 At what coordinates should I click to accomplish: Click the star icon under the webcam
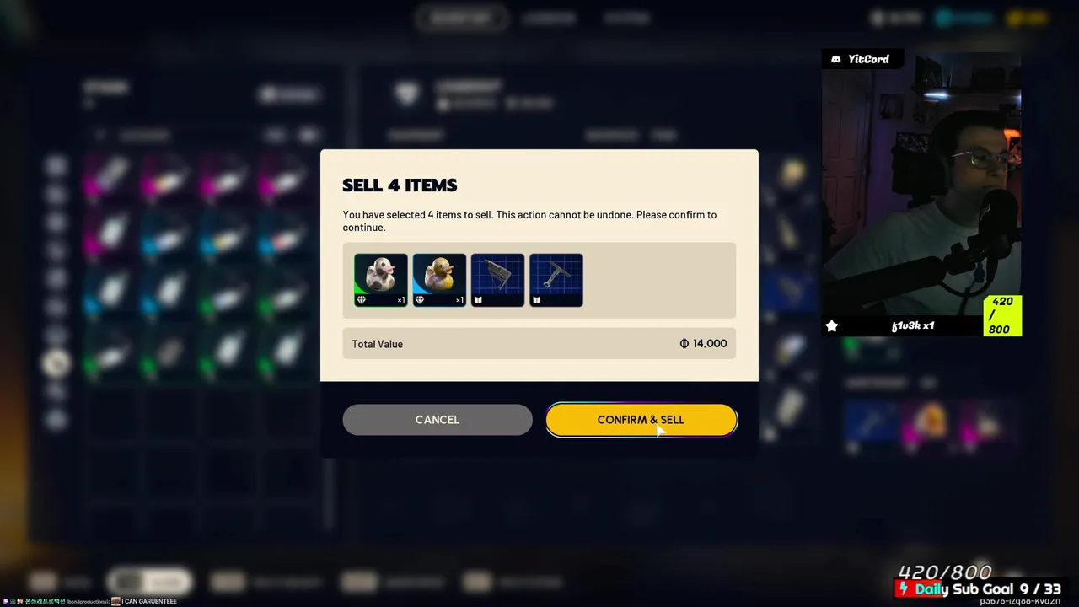click(832, 326)
